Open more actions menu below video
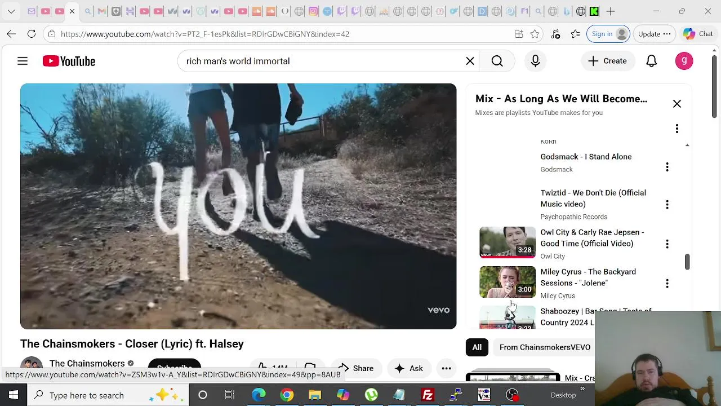 pyautogui.click(x=446, y=368)
